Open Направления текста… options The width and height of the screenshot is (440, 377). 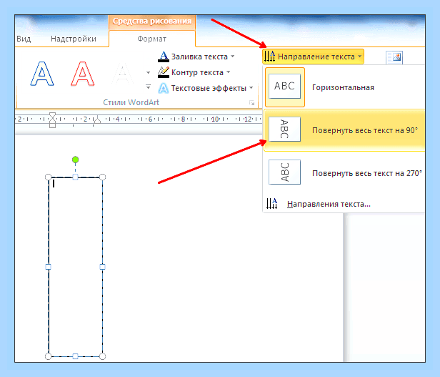click(344, 204)
